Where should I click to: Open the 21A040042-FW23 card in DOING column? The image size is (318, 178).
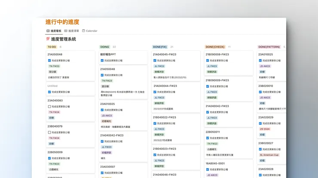[x=123, y=147]
